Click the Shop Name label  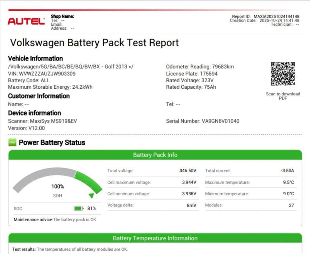[x=62, y=16]
